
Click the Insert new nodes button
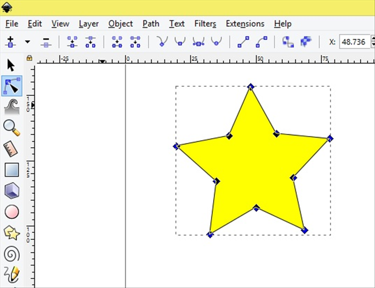point(10,41)
